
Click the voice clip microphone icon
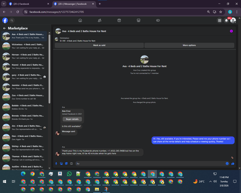56,164
